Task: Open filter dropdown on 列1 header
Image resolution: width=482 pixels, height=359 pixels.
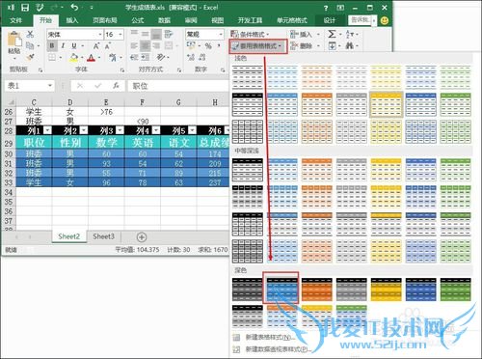Action: point(47,130)
